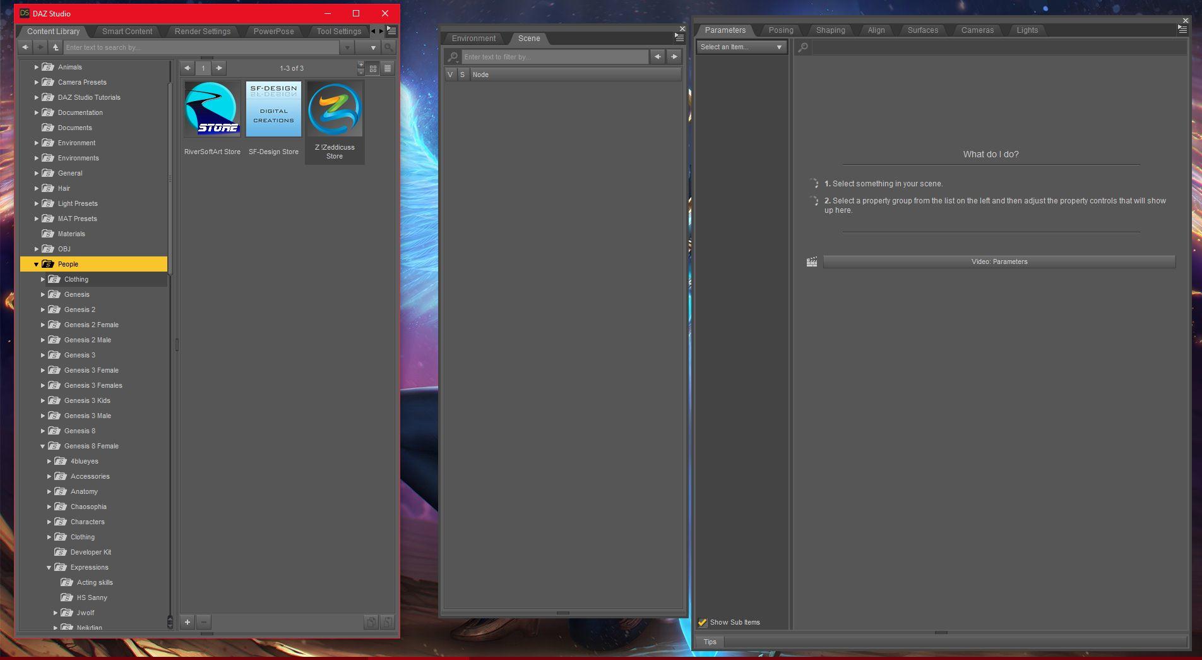
Task: Go to previous page of content results
Action: pyautogui.click(x=187, y=68)
